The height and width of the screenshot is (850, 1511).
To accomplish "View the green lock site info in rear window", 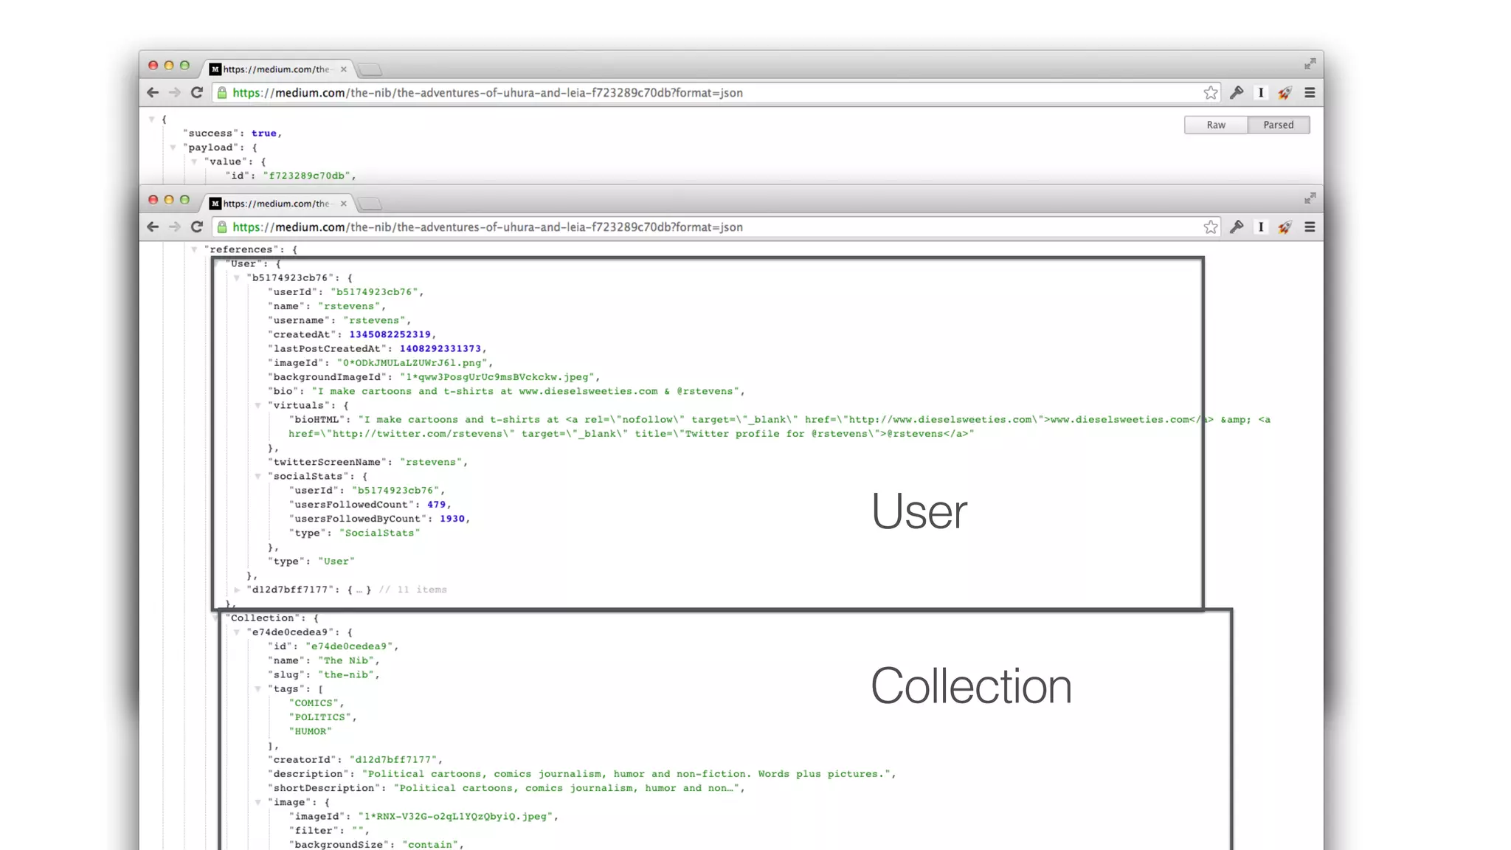I will tap(222, 92).
